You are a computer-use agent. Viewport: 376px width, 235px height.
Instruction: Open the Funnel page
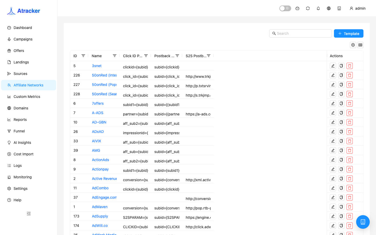(x=29, y=131)
